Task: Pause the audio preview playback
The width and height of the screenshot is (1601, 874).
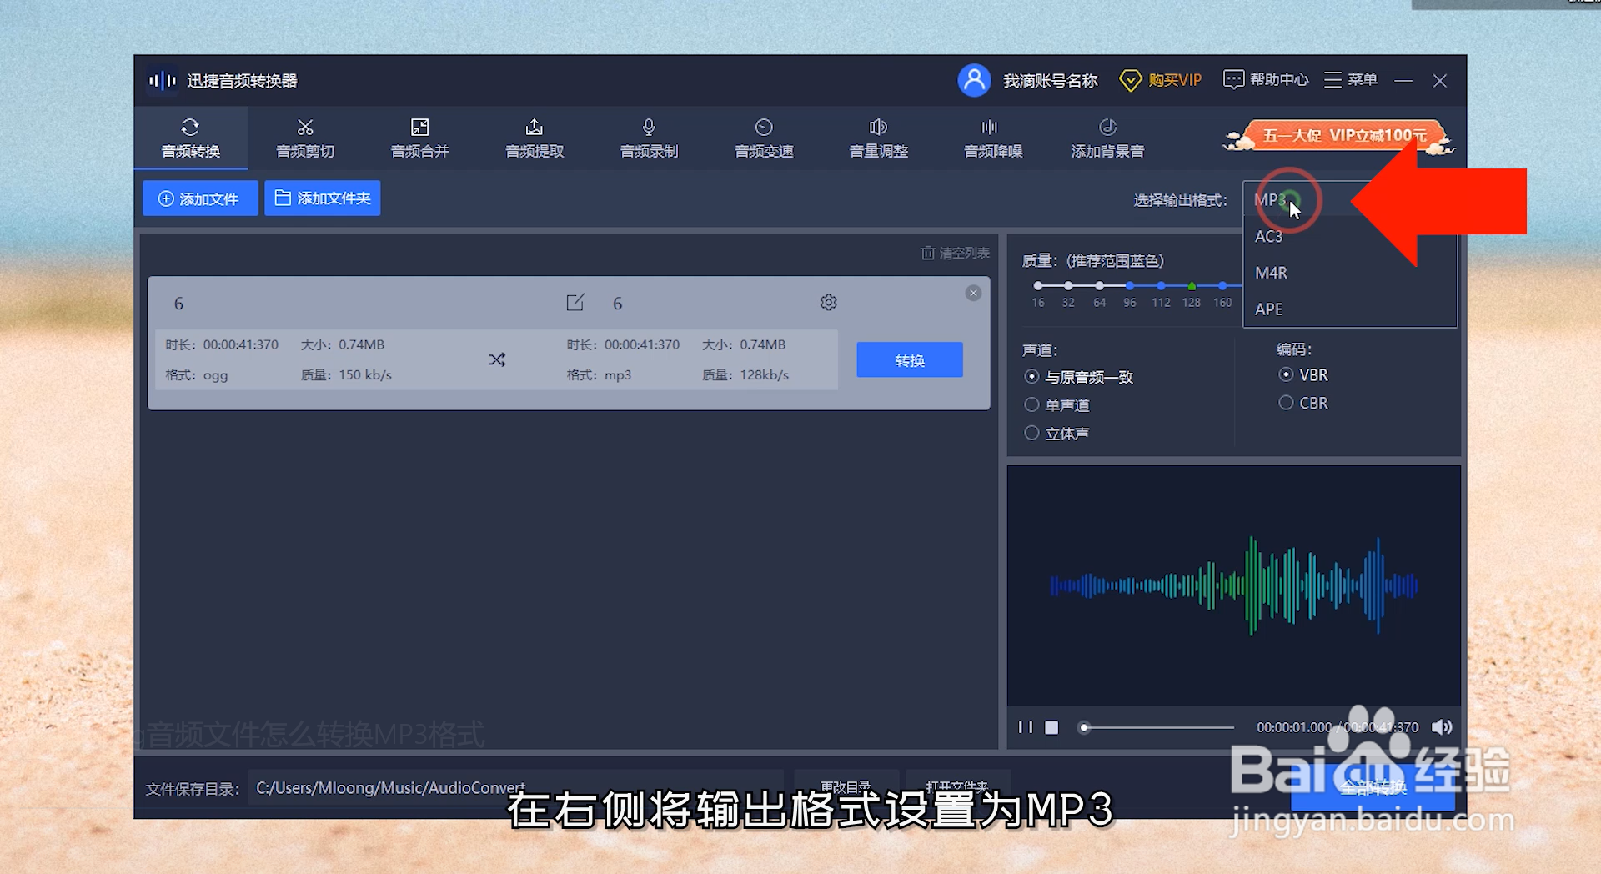Action: [1026, 727]
